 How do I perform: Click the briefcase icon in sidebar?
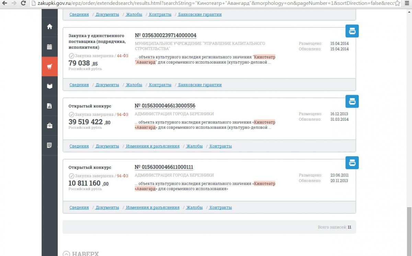tap(50, 126)
